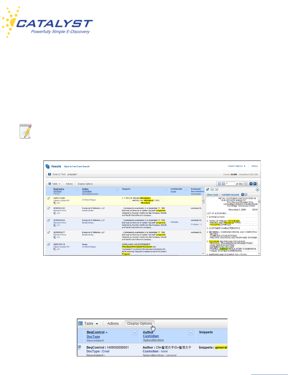Go to last results page

tap(255, 184)
